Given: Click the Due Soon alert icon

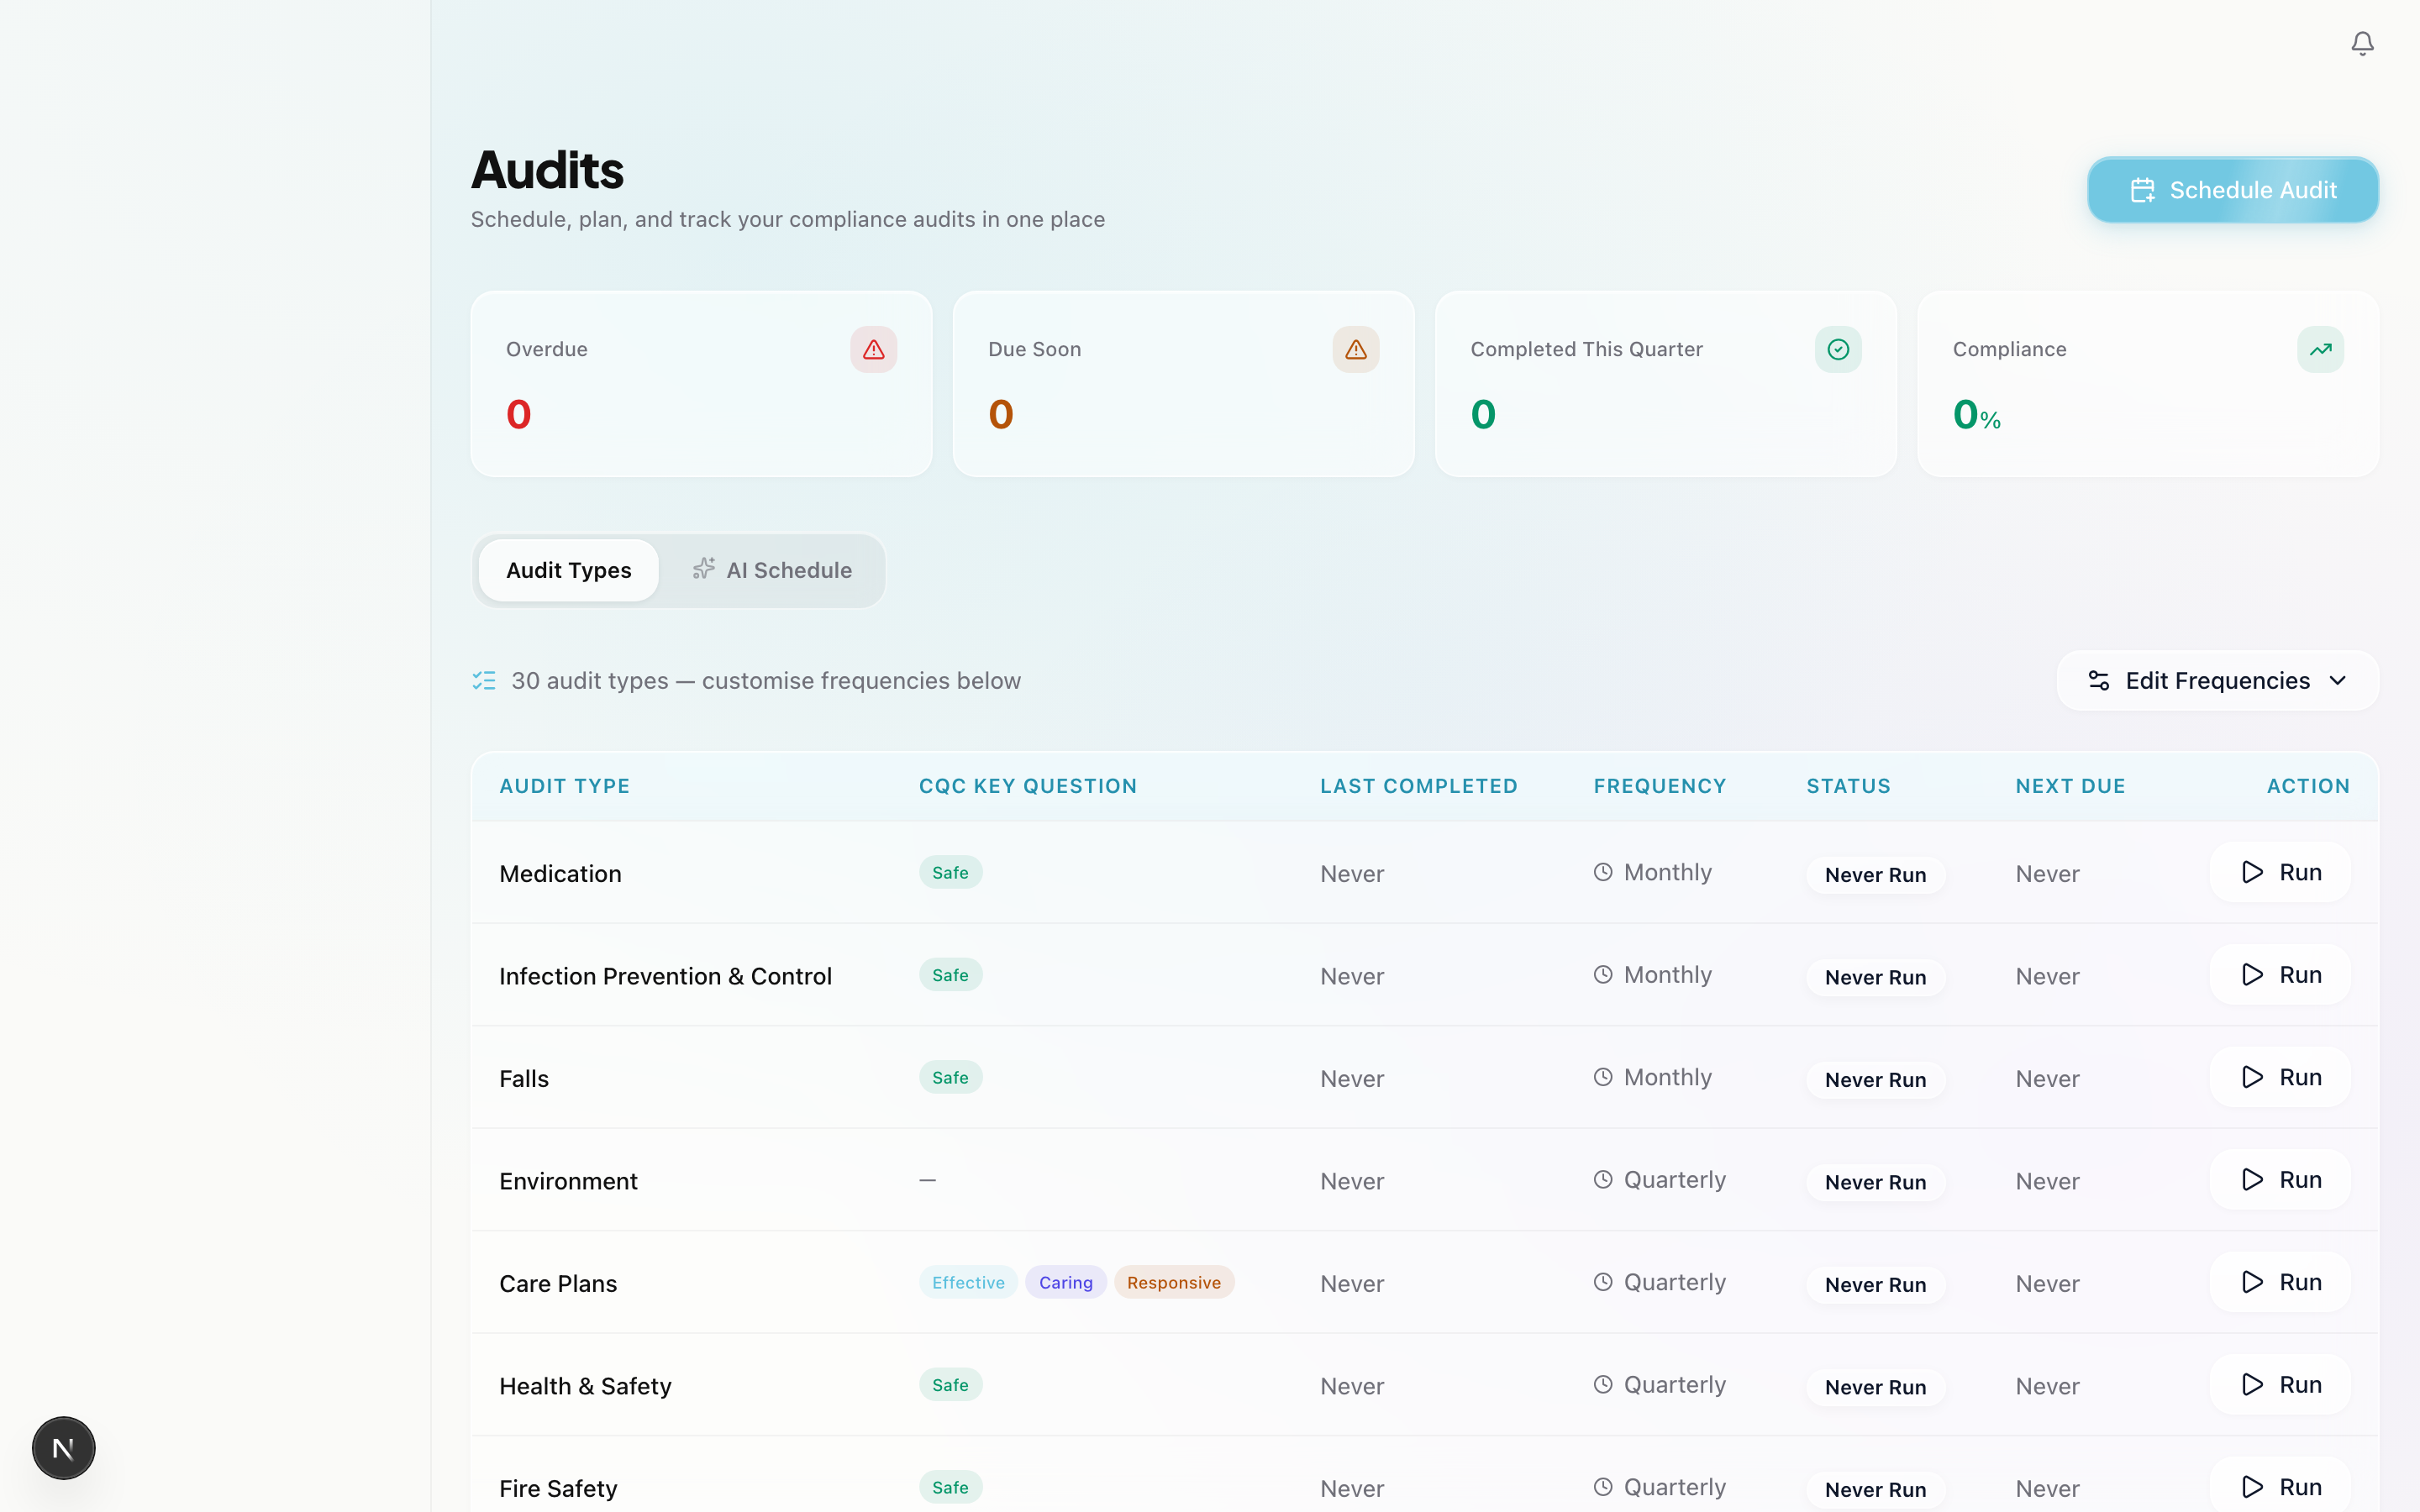Looking at the screenshot, I should [x=1355, y=349].
